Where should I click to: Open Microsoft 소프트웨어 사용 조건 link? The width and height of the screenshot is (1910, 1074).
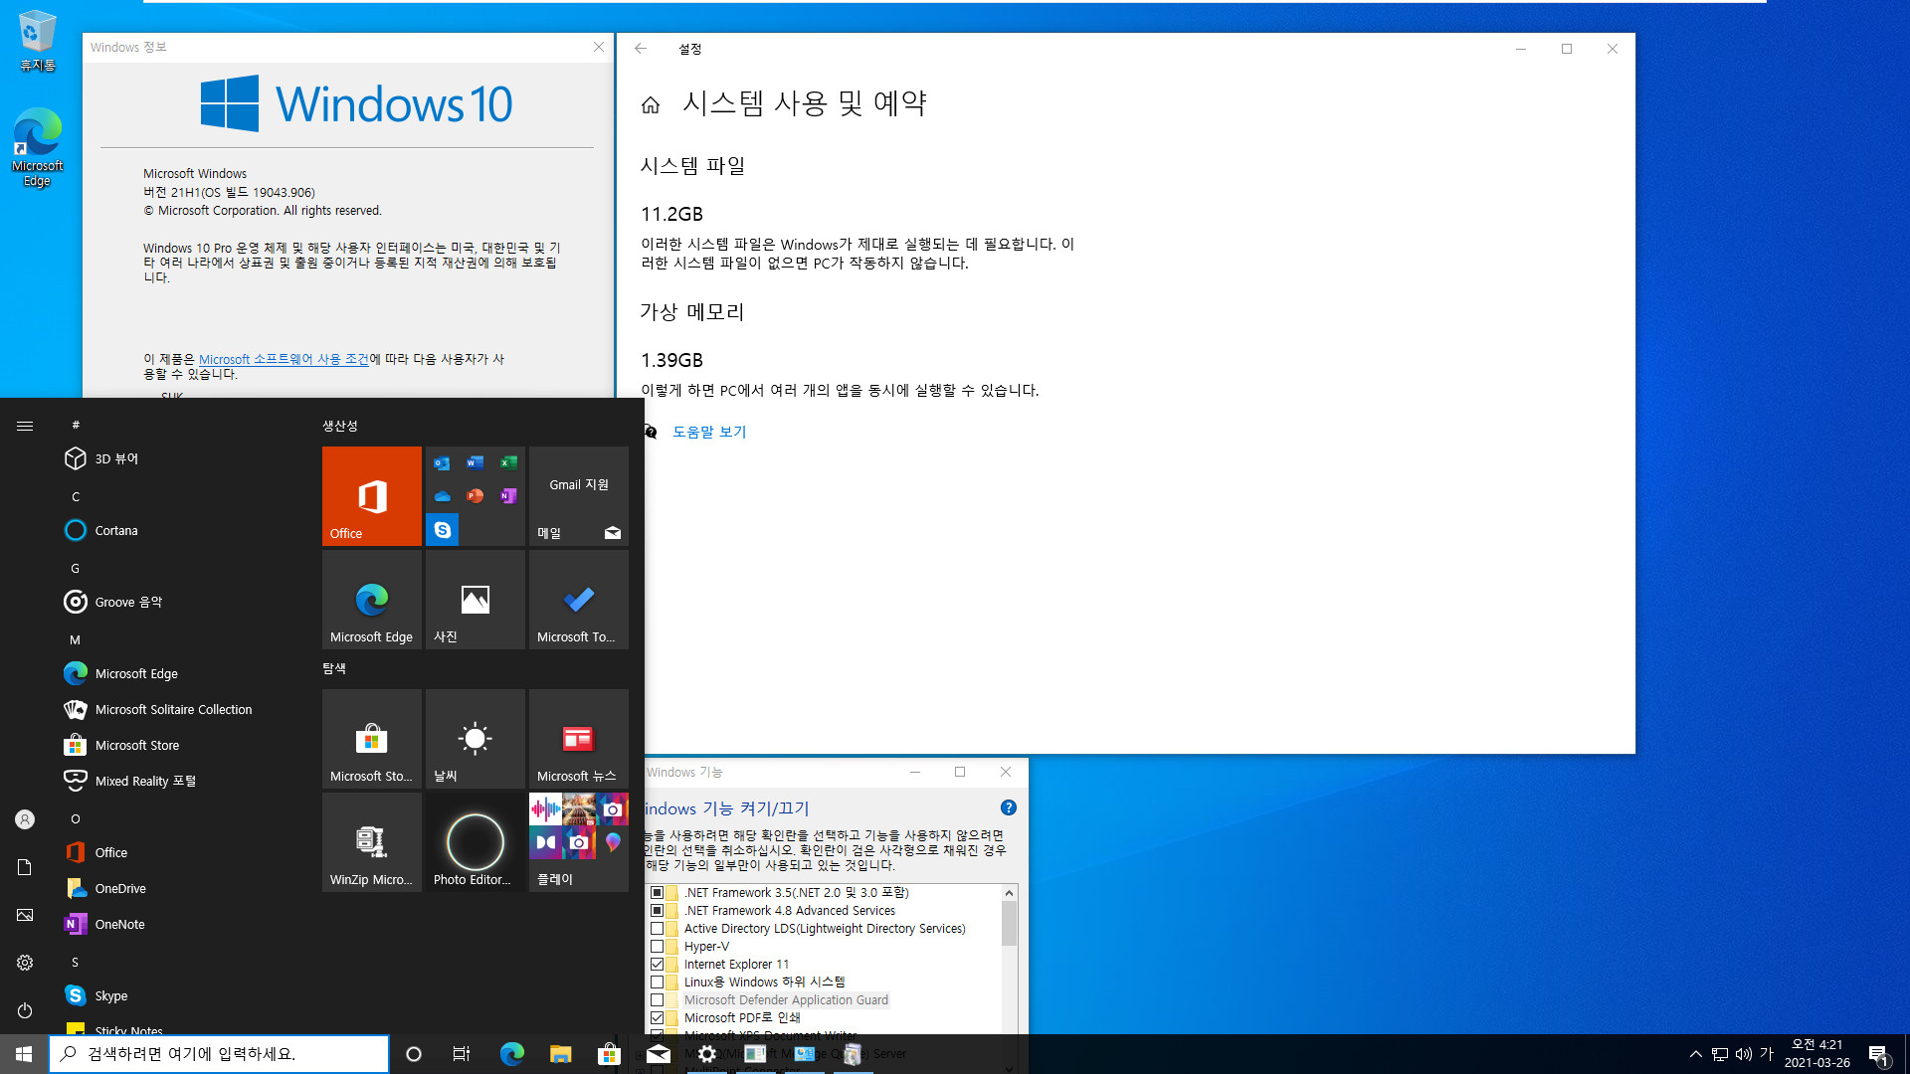pos(284,359)
